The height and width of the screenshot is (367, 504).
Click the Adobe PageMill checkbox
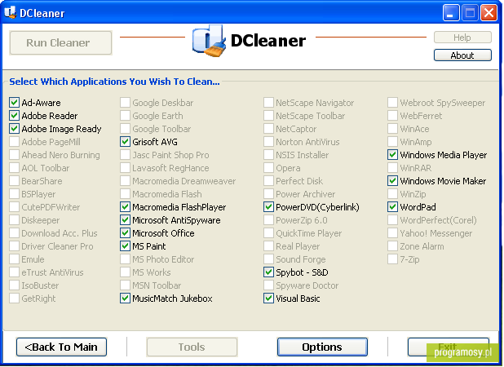click(14, 142)
